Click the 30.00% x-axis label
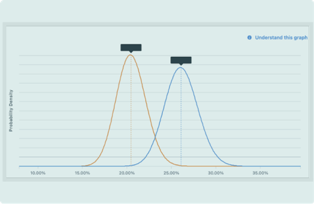The image size is (314, 204). tap(216, 173)
